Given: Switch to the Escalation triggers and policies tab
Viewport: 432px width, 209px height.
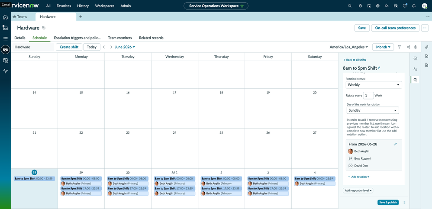Looking at the screenshot, I should (x=77, y=38).
